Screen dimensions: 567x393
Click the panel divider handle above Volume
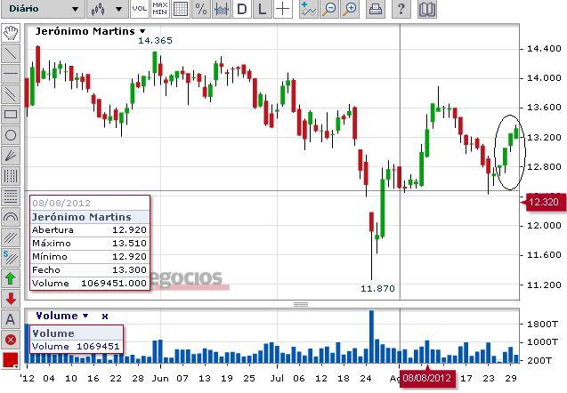[301, 304]
